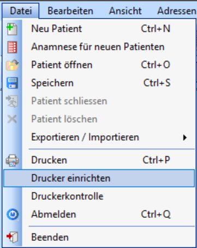Open the Datei menu

(x=21, y=11)
